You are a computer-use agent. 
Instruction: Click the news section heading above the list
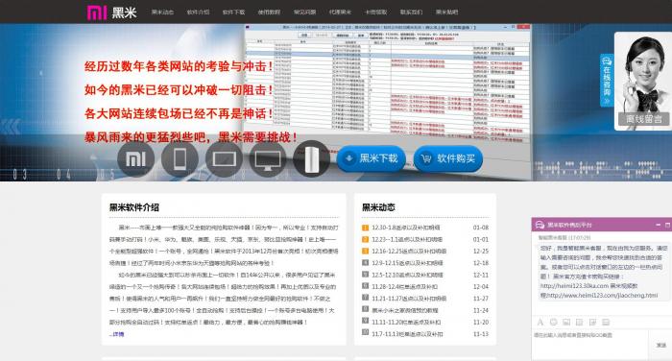pos(378,207)
